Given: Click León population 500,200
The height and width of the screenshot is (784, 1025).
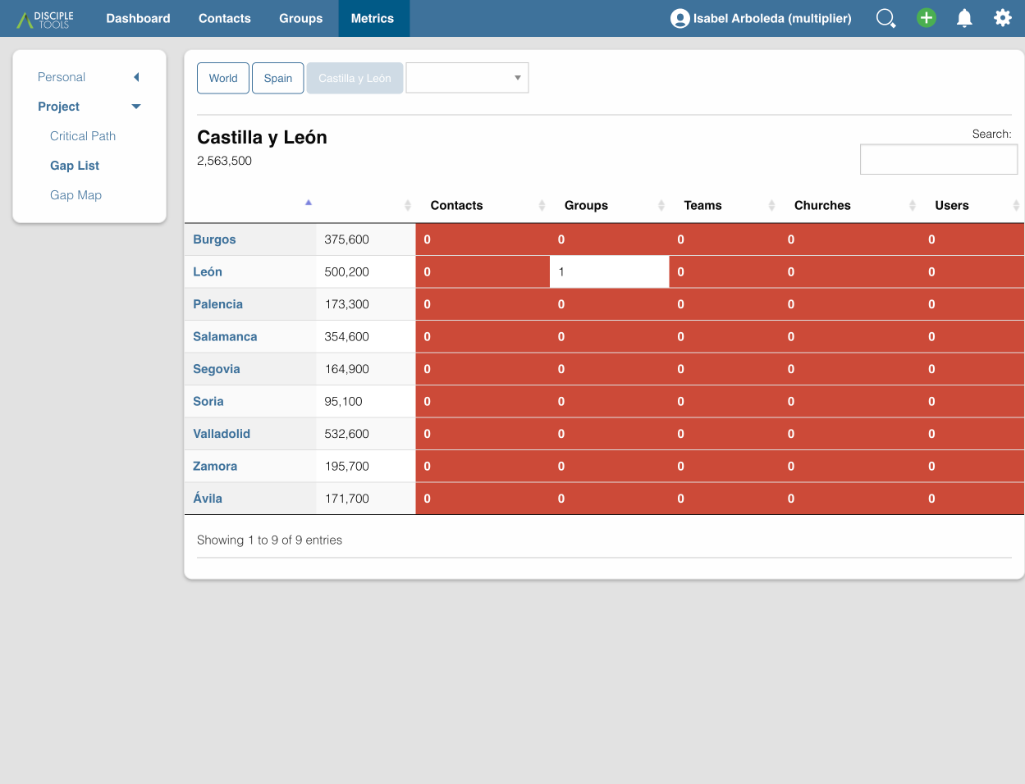Looking at the screenshot, I should 366,271.
